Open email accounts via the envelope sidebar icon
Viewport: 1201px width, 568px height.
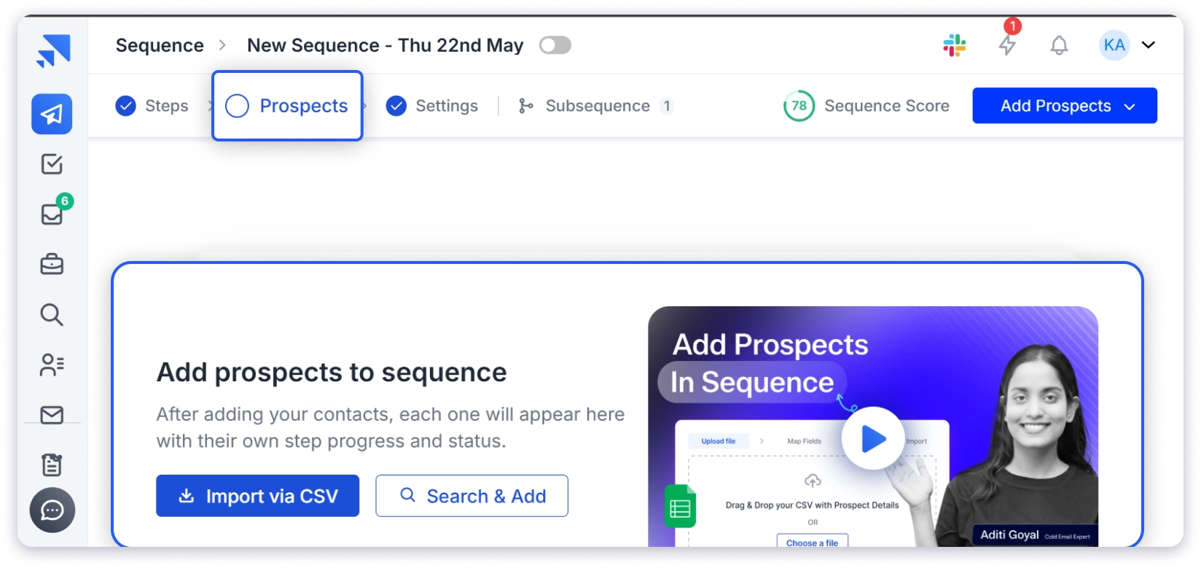pyautogui.click(x=51, y=415)
